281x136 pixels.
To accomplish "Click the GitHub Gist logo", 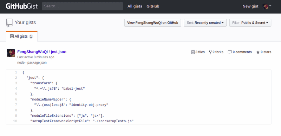I will [22, 6].
